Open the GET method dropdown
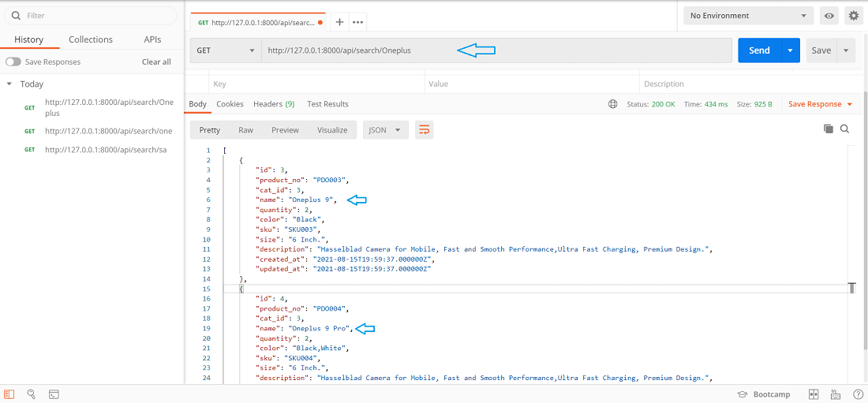The image size is (868, 403). coord(225,50)
